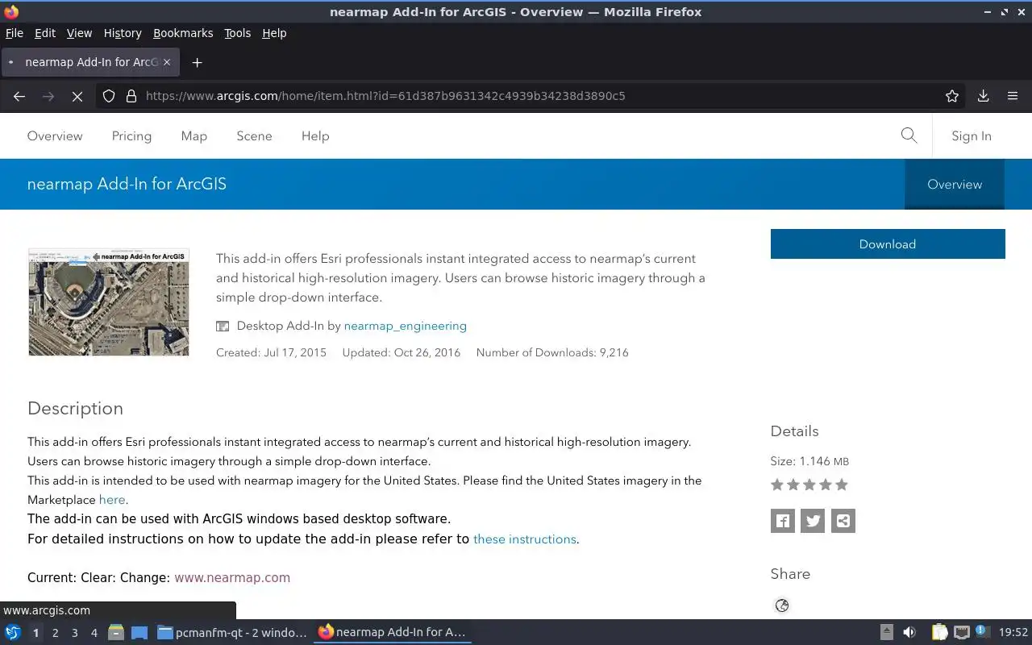Bookmark this page with the star icon

coord(952,96)
